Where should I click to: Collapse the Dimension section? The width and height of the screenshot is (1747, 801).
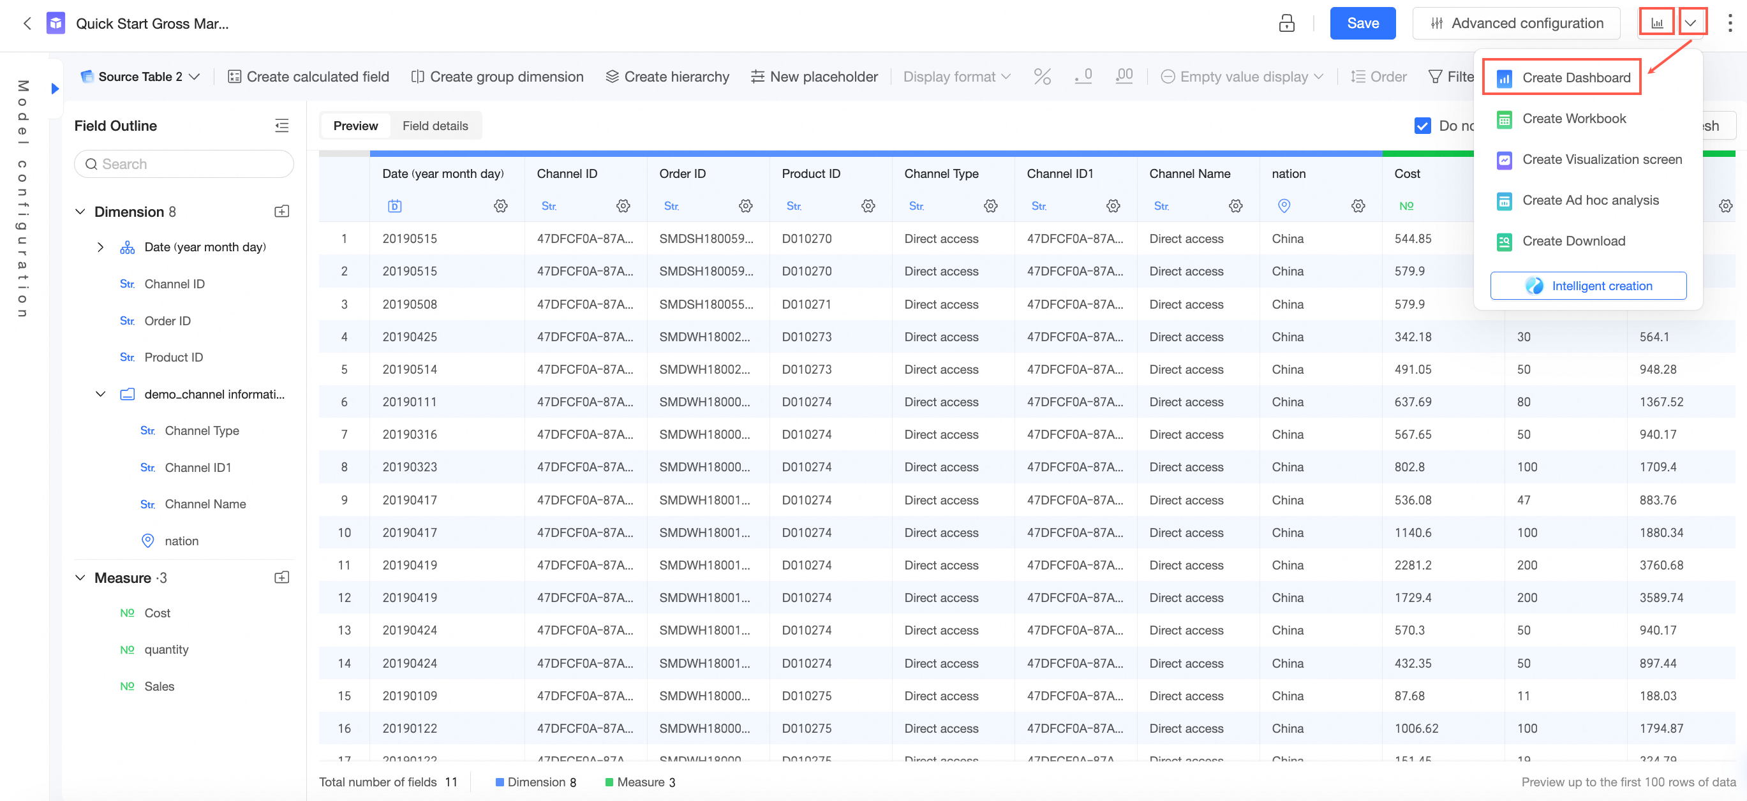(80, 212)
